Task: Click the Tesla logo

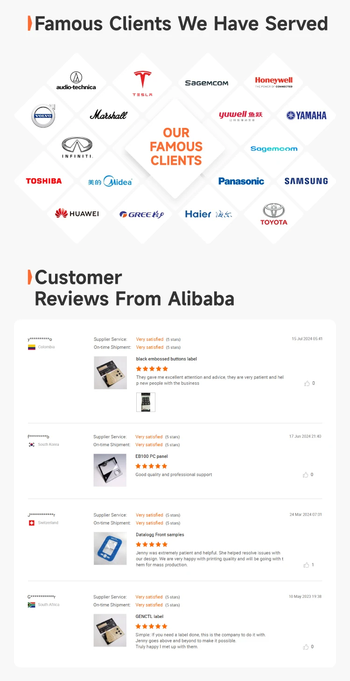Action: (x=142, y=83)
